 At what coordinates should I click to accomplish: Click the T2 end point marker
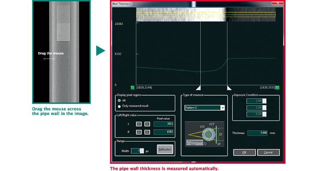(277, 87)
